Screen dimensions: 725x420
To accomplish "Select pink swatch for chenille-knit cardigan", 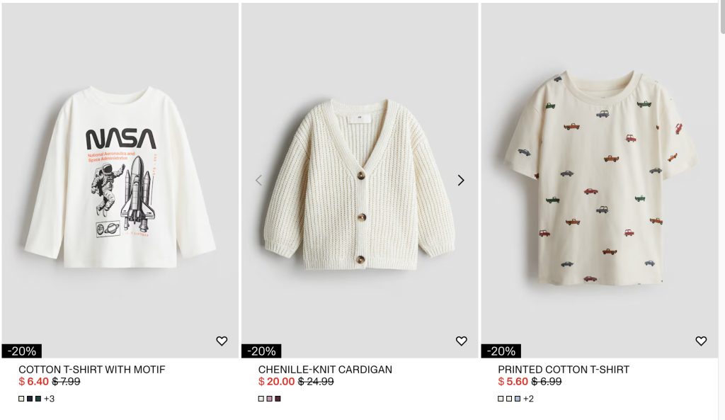I will [x=269, y=399].
